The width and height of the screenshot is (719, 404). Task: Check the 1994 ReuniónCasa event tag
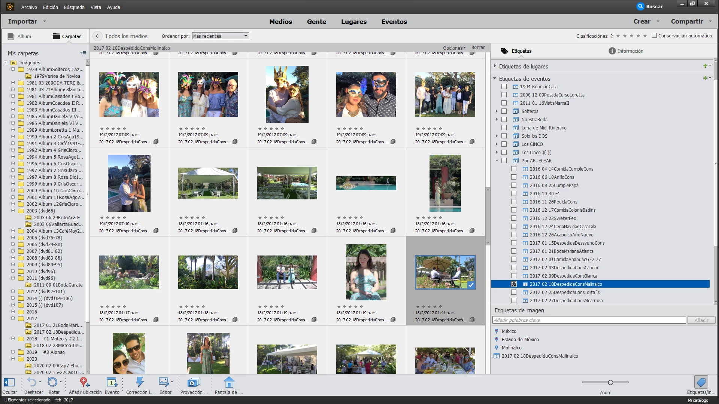(504, 86)
